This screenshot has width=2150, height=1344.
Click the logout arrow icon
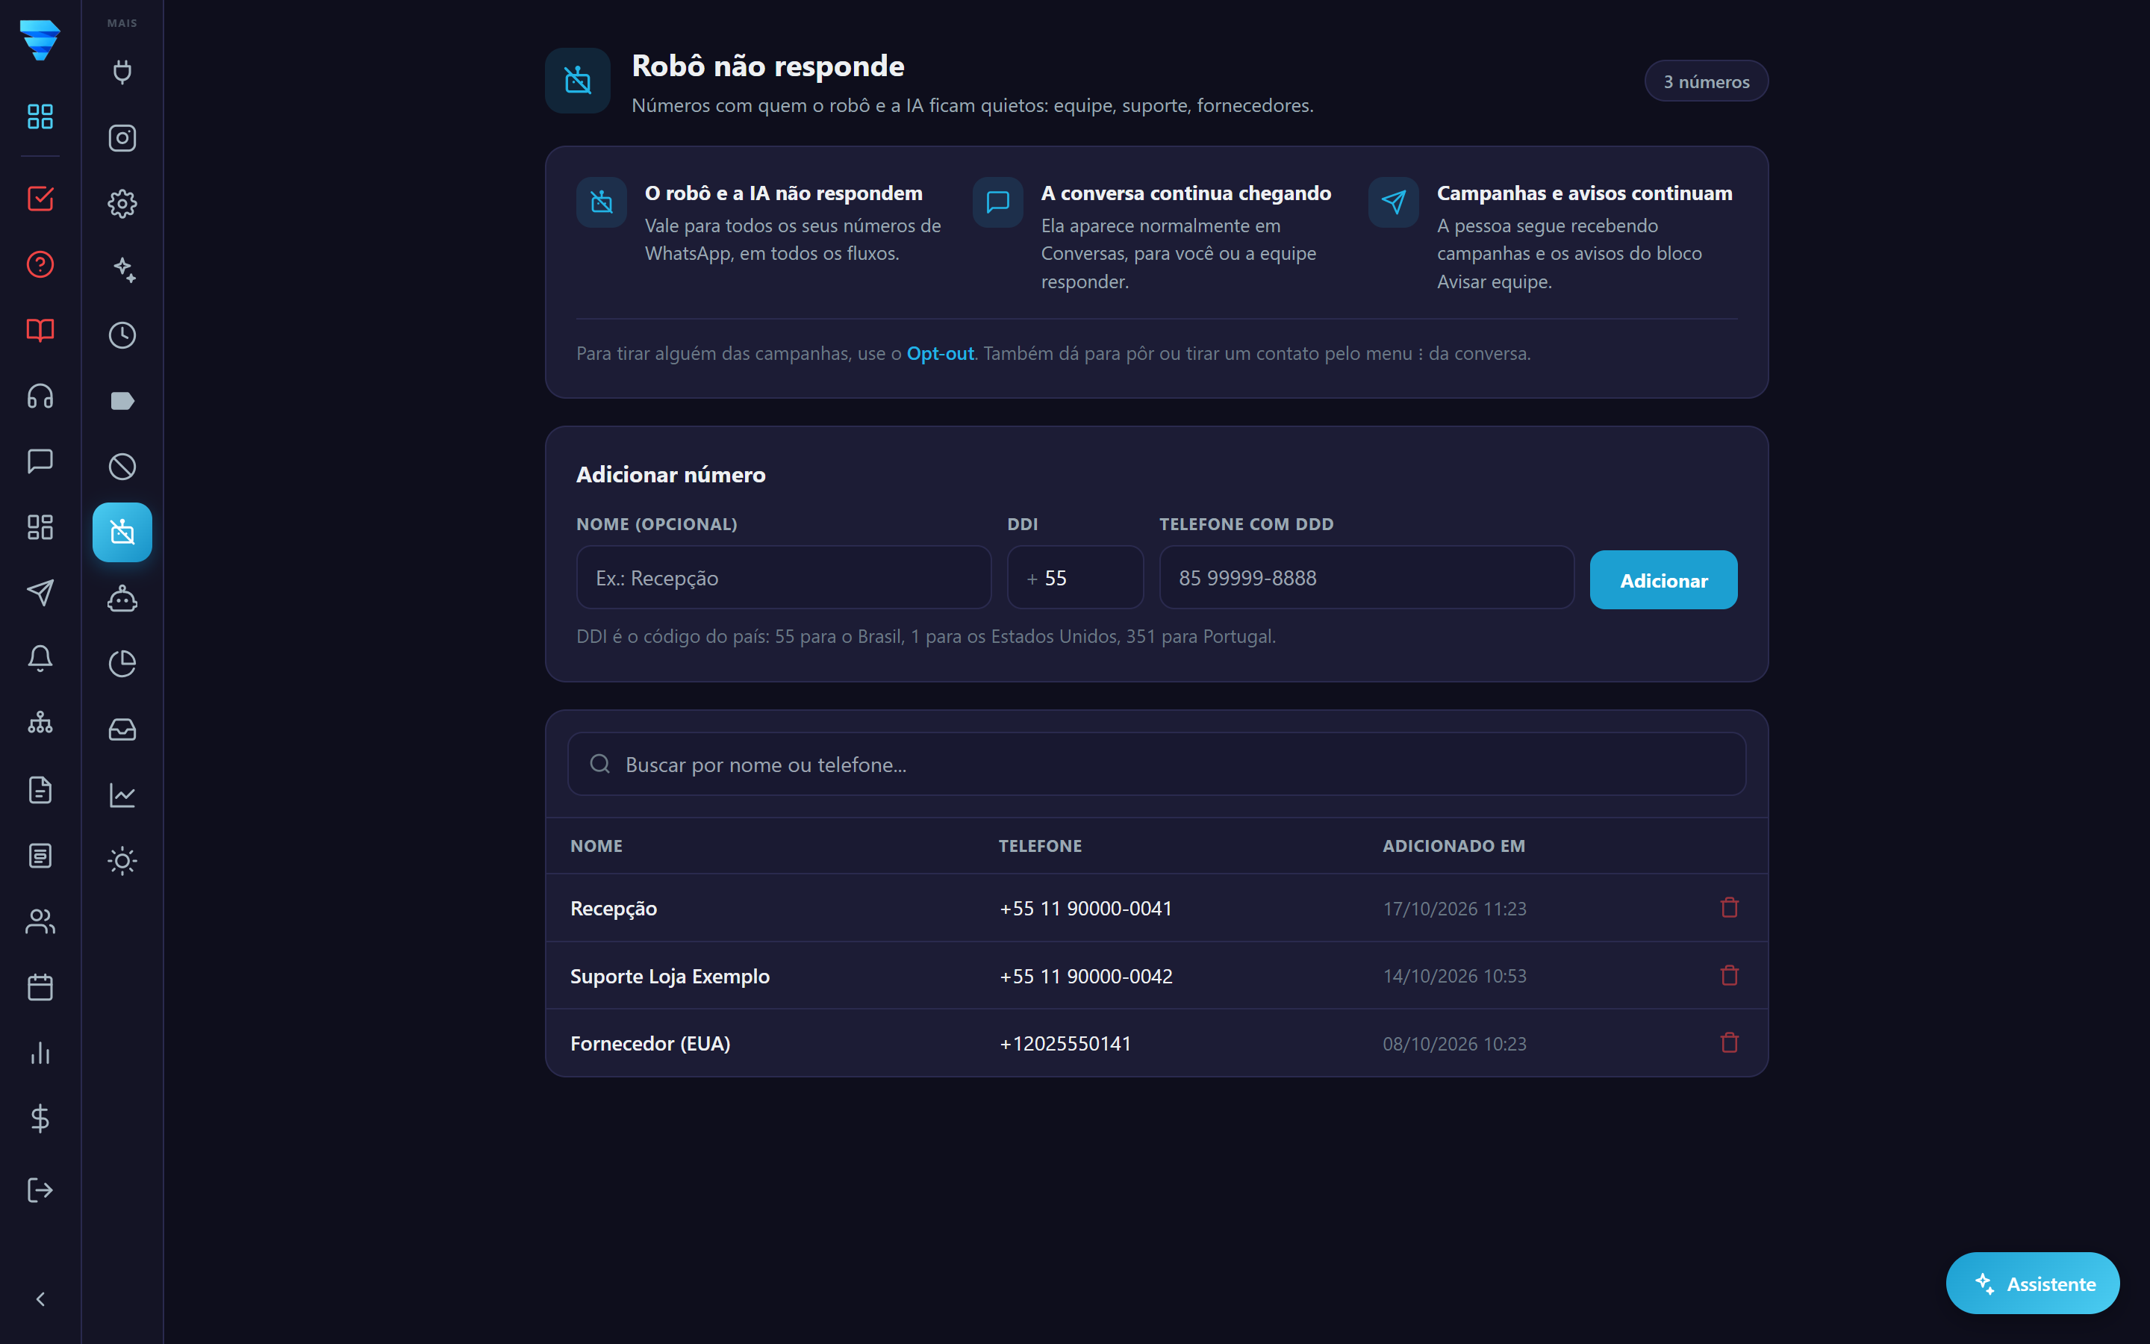pyautogui.click(x=40, y=1190)
